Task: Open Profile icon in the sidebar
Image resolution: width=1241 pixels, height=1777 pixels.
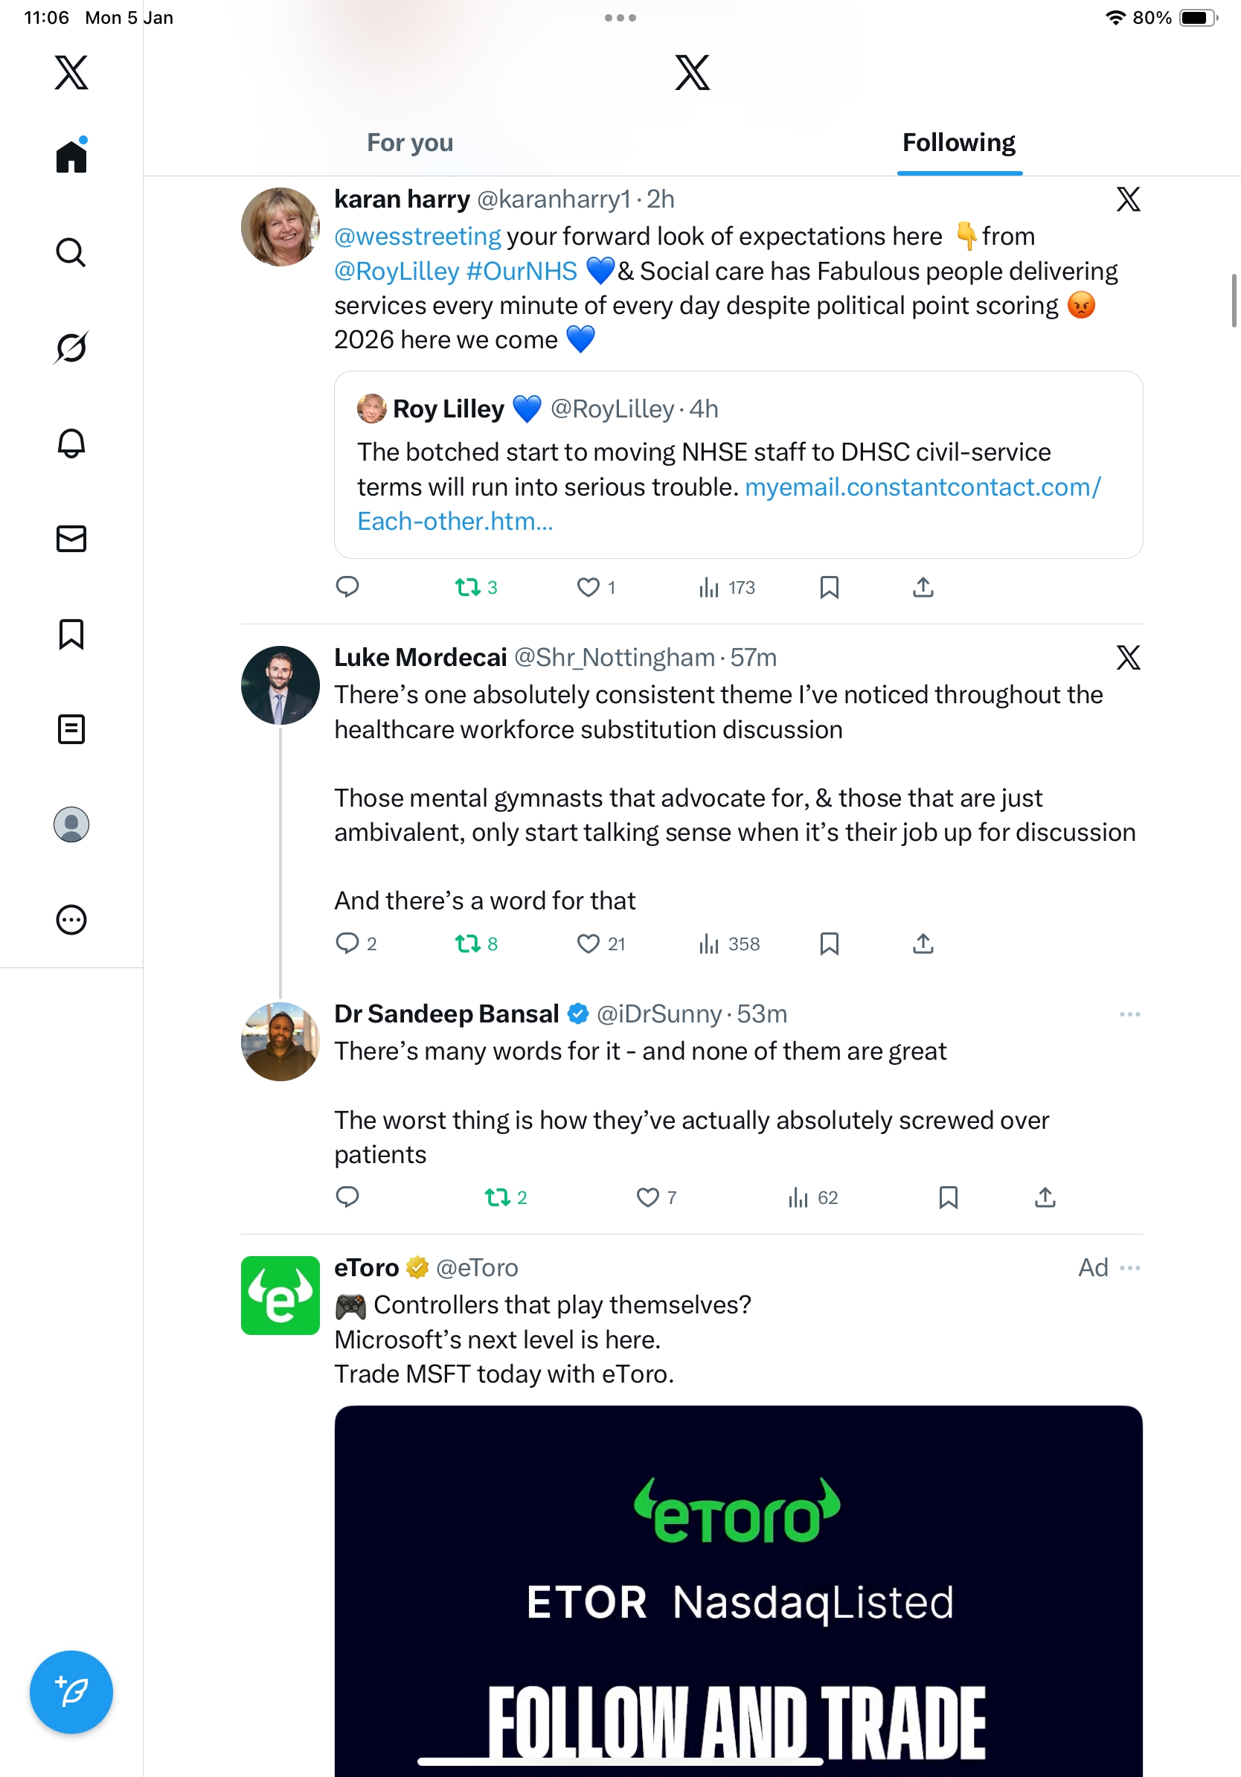Action: 71,825
